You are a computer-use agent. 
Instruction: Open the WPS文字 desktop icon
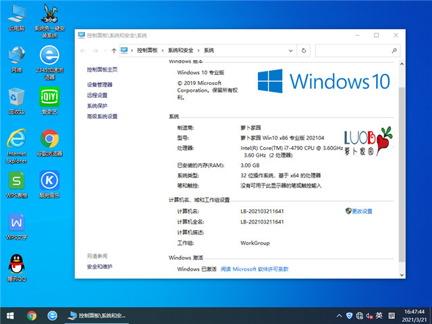click(16, 227)
